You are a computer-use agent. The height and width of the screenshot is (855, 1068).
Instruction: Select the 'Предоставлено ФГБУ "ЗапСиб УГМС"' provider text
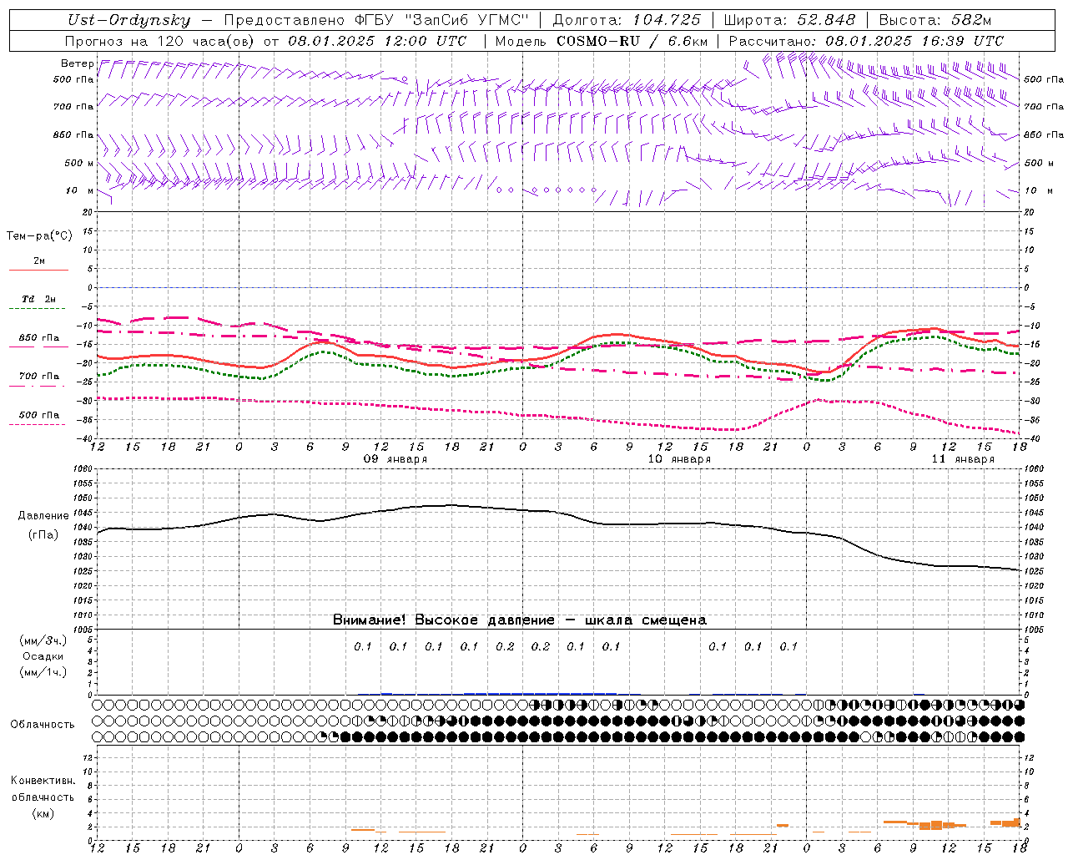point(376,20)
